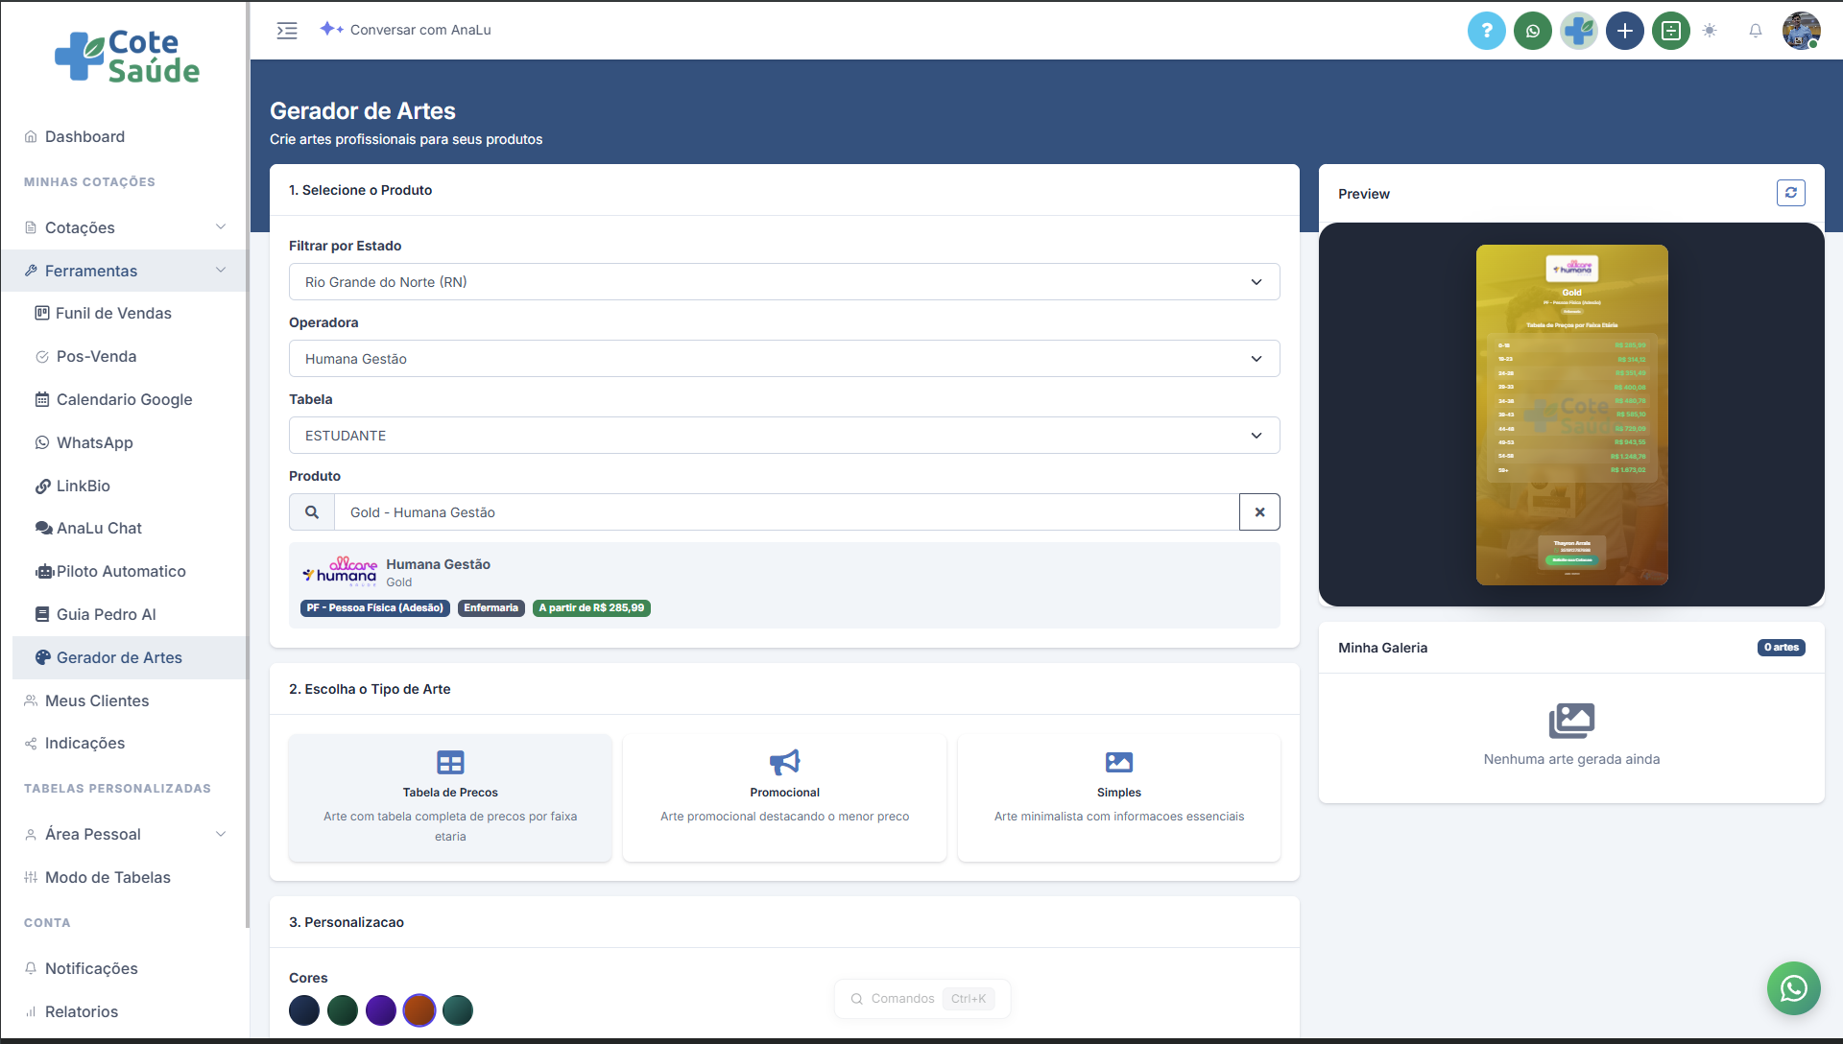Open Funil de Vendas in sidebar
The width and height of the screenshot is (1843, 1044).
[x=113, y=313]
